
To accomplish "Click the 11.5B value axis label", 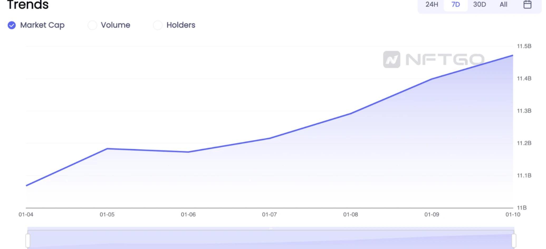I will (524, 46).
